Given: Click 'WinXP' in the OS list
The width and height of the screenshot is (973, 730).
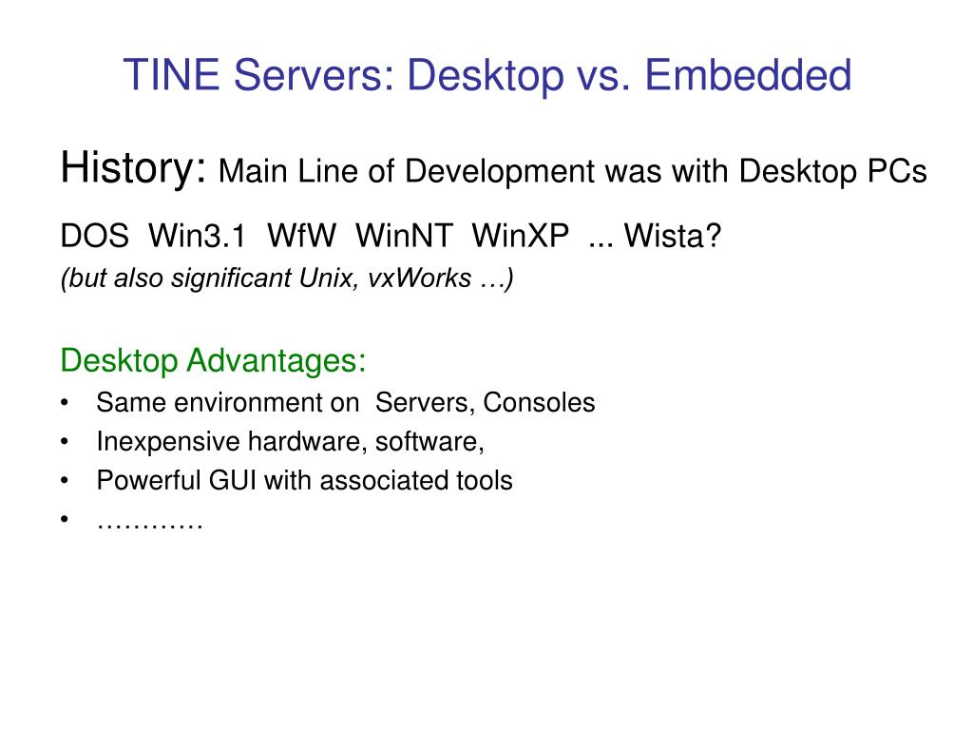Looking at the screenshot, I should [521, 237].
